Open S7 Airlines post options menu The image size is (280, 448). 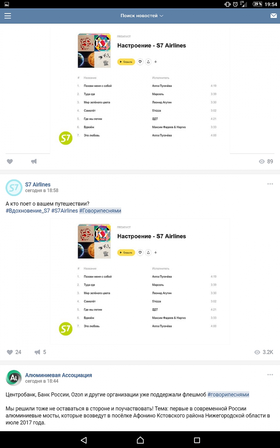270,184
